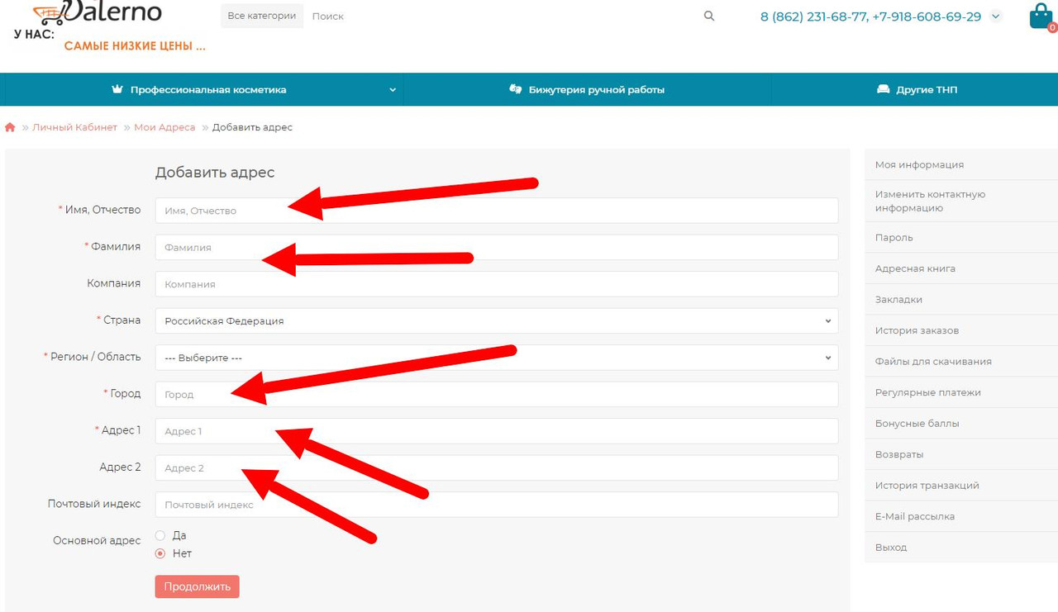Focus the Адрес 1 input field
1058x612 pixels.
point(497,431)
